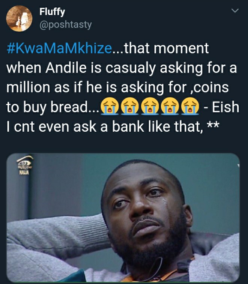Click the small arrow on photo's edge
The height and width of the screenshot is (284, 248).
(239, 165)
